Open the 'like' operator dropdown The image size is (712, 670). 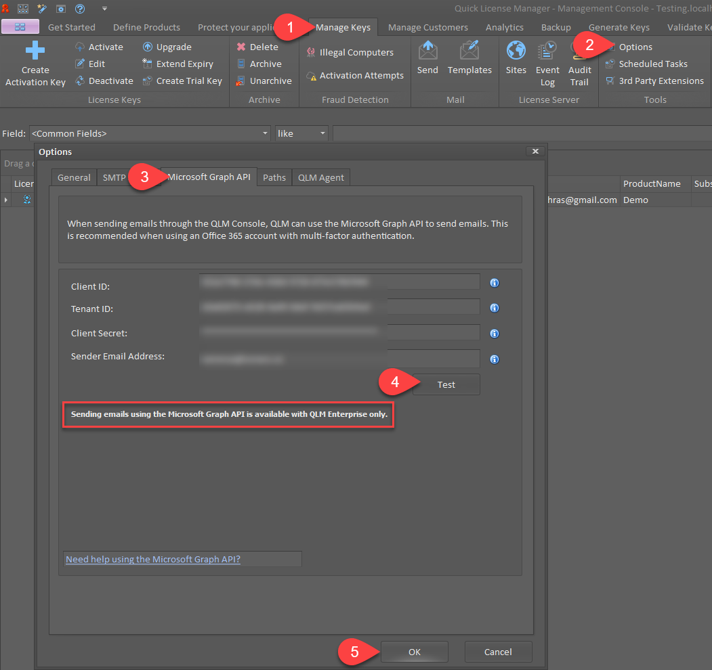[x=323, y=134]
